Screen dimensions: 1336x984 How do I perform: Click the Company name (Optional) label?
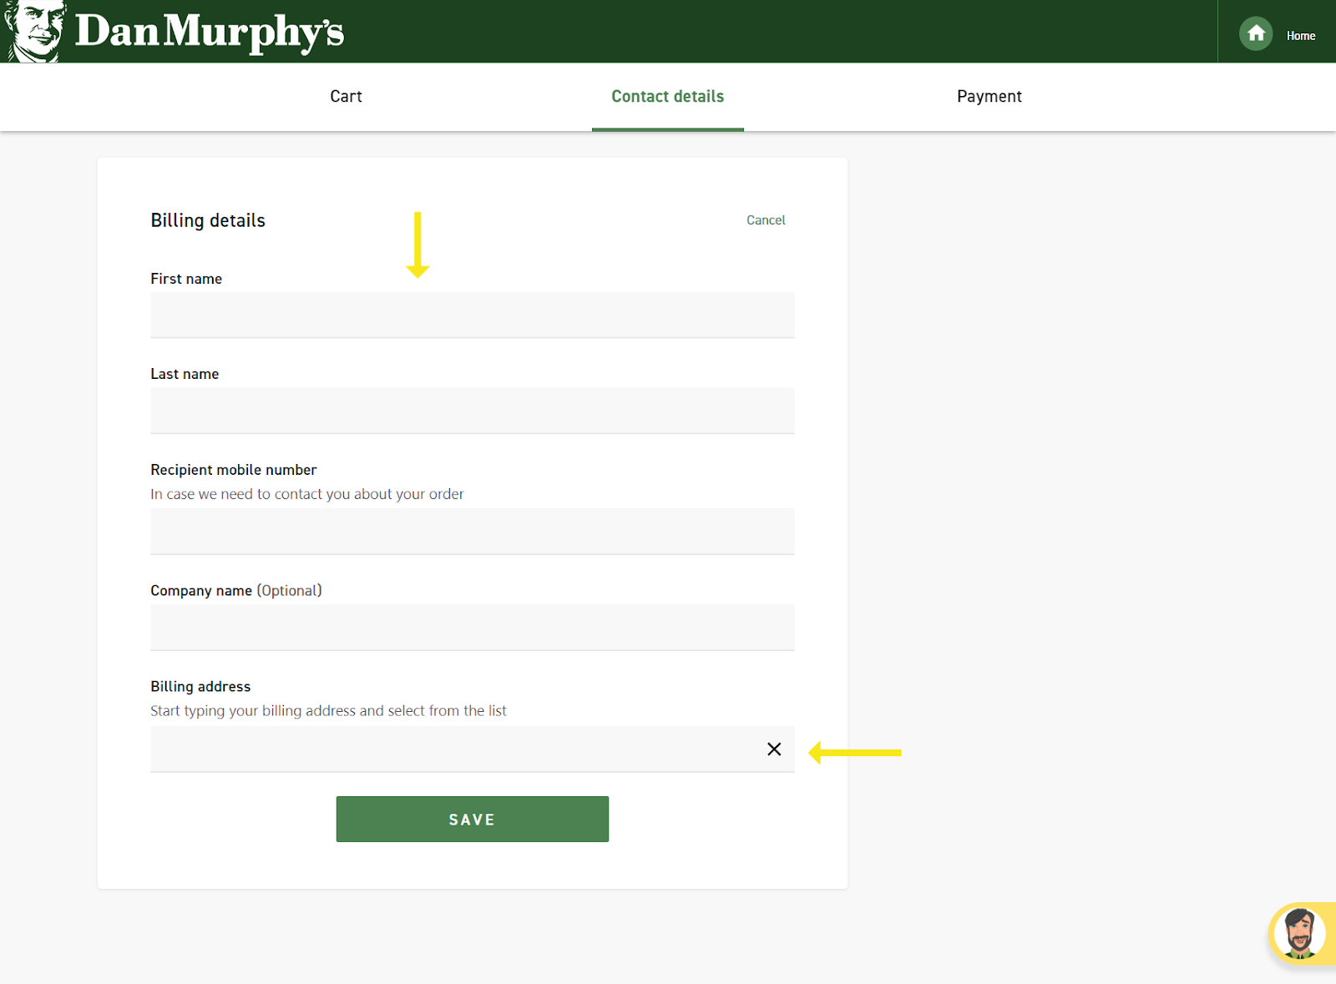coord(235,591)
